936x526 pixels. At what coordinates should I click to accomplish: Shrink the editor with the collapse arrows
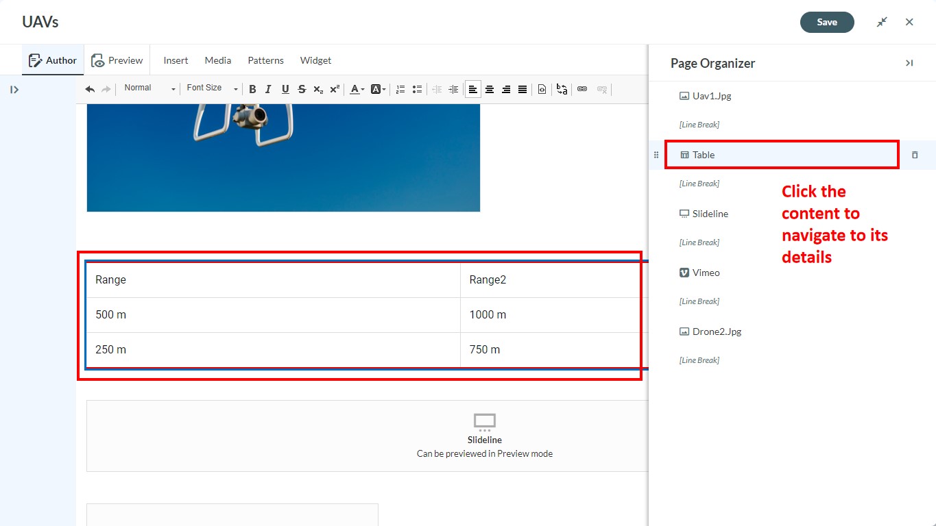(882, 22)
